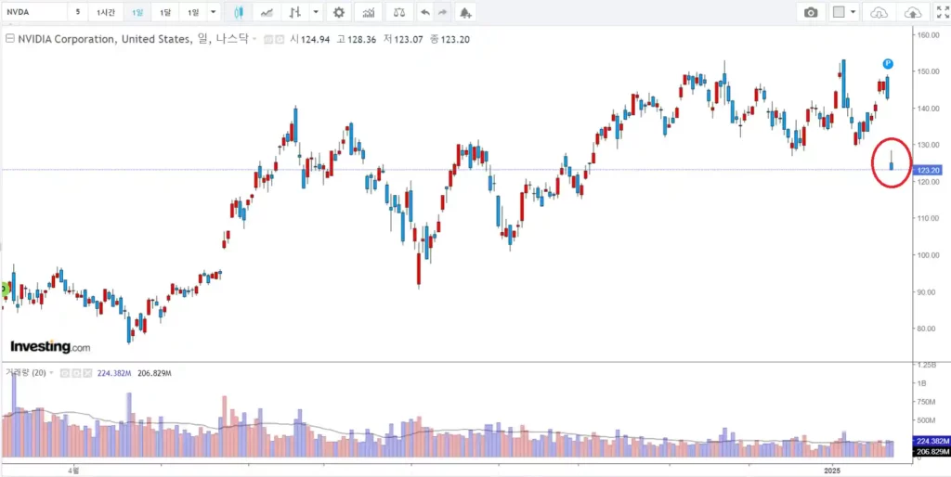
Task: Click the 고 128.36 high value
Action: pos(357,39)
